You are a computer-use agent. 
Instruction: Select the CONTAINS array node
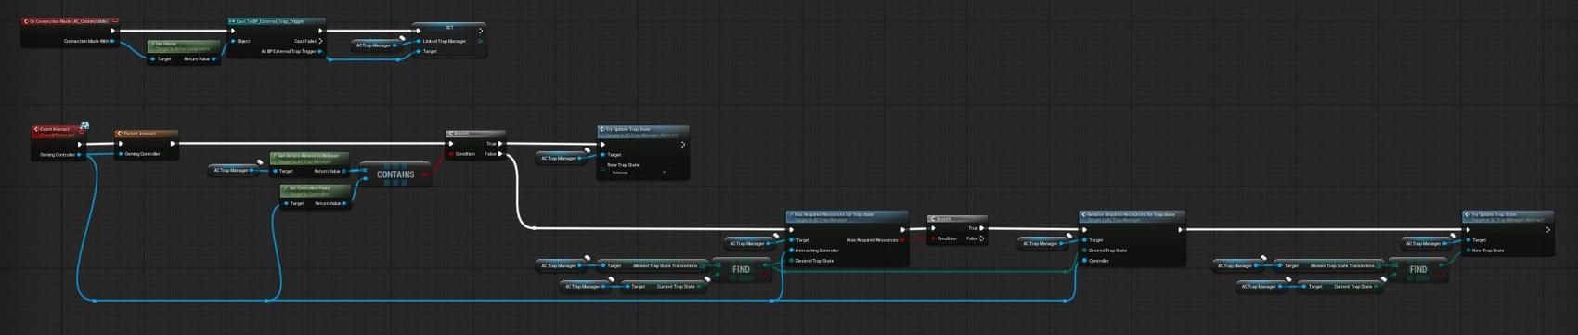coord(395,174)
